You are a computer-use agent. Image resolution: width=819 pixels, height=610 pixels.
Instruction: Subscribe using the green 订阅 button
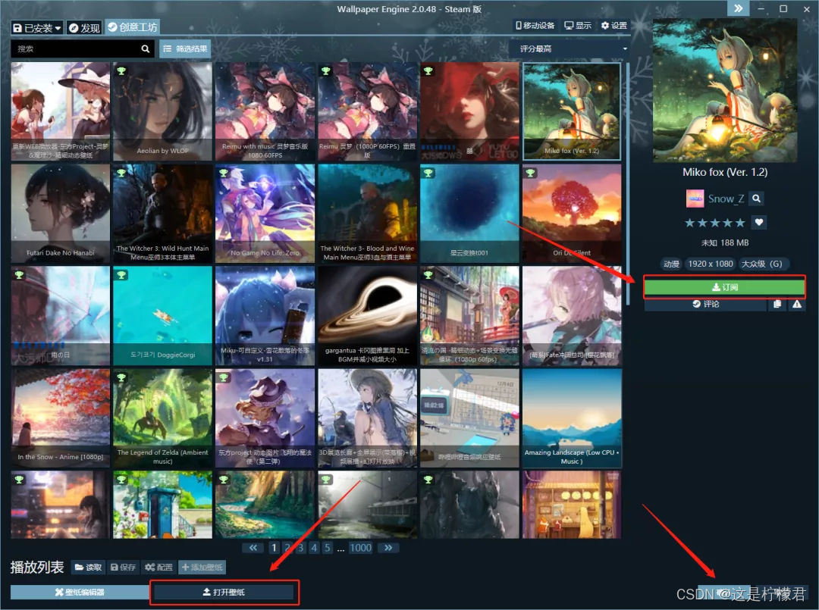725,287
